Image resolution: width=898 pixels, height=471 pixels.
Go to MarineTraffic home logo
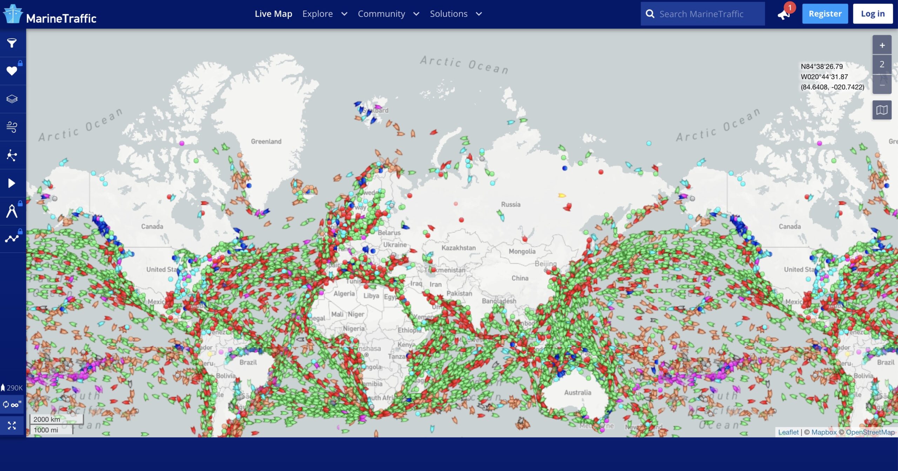(x=49, y=15)
